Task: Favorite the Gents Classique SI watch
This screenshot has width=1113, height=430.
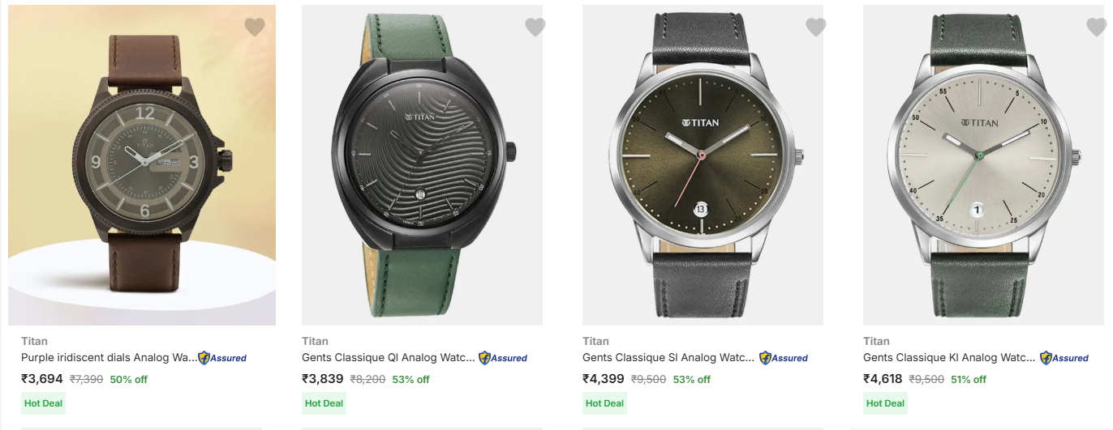Action: (815, 28)
